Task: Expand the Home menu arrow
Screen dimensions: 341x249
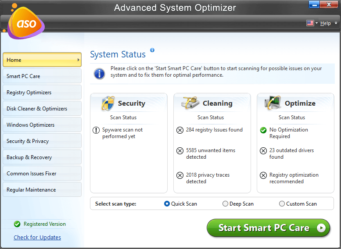Action: tap(78, 60)
